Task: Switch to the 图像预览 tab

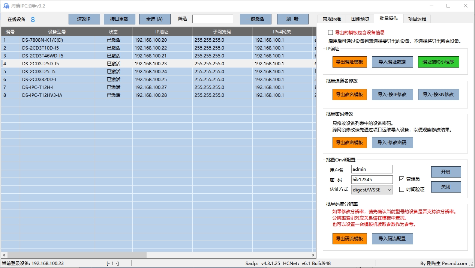Action: [x=360, y=19]
